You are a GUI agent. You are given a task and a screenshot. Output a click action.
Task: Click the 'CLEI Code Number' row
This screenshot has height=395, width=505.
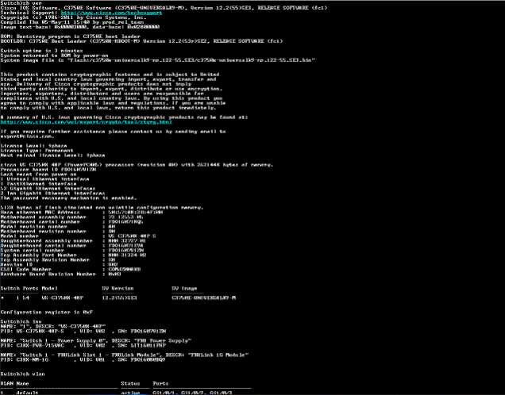[70, 270]
